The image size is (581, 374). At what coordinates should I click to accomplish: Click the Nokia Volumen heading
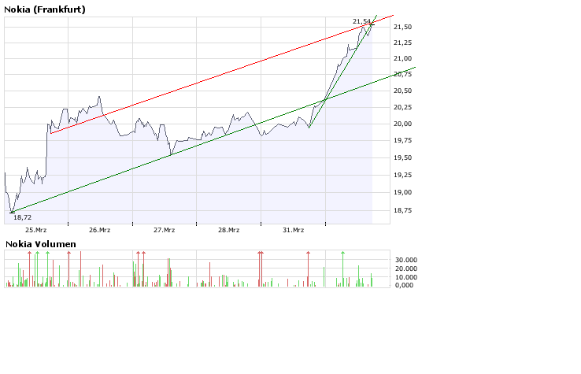pos(41,244)
